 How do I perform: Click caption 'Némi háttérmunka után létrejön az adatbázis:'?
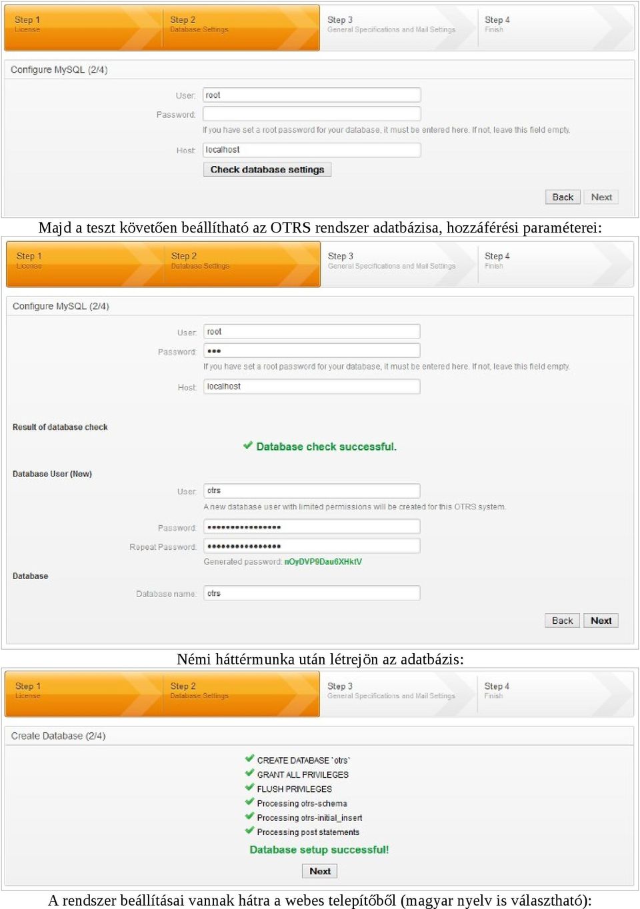tap(320, 659)
